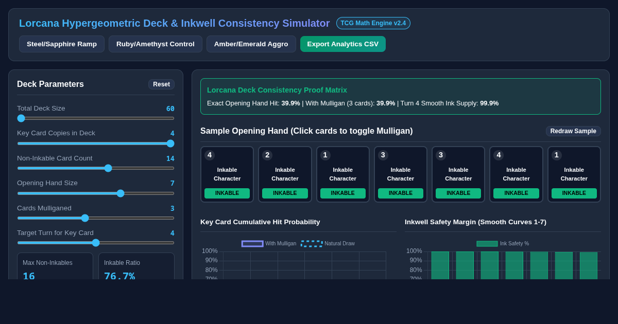
Task: Select the Amber/Emerald Aggro preset
Action: tap(251, 44)
